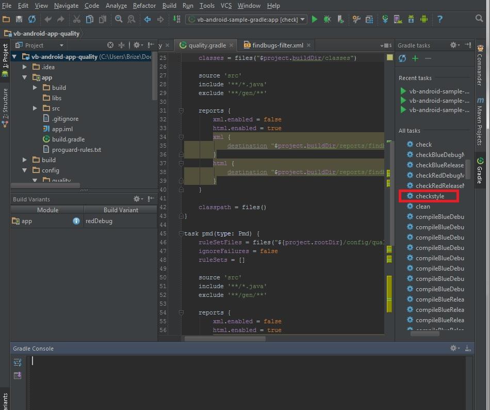Open the Refactor menu
490x410 pixels.
coord(144,6)
